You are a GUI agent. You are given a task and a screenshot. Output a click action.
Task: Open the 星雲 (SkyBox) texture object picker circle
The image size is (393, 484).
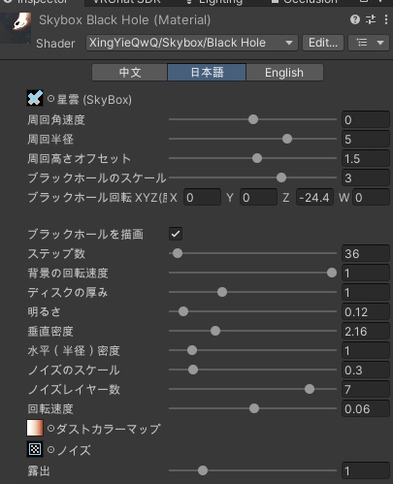[50, 99]
